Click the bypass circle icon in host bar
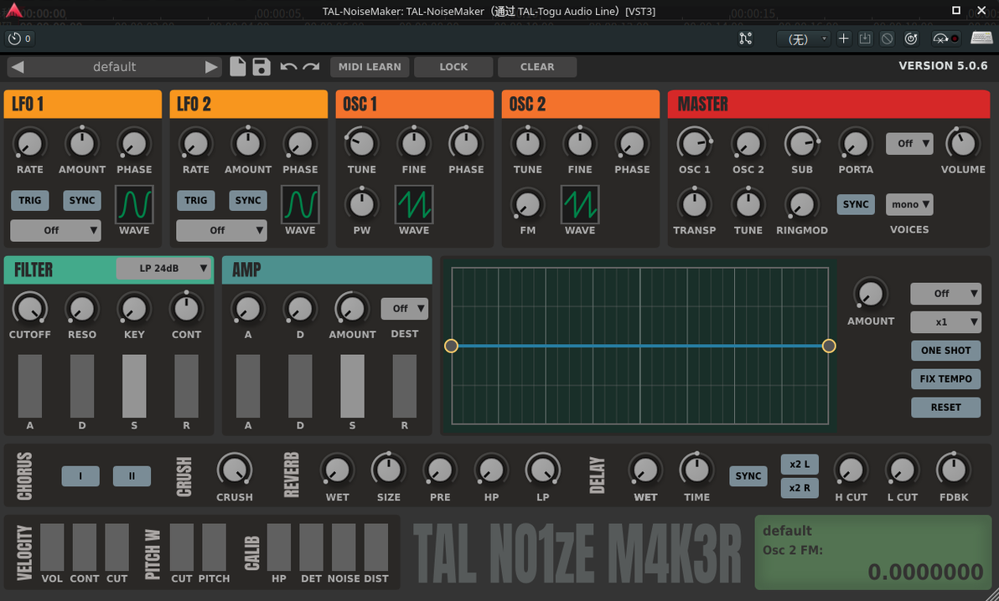Screen dimensions: 999x601 click(887, 39)
